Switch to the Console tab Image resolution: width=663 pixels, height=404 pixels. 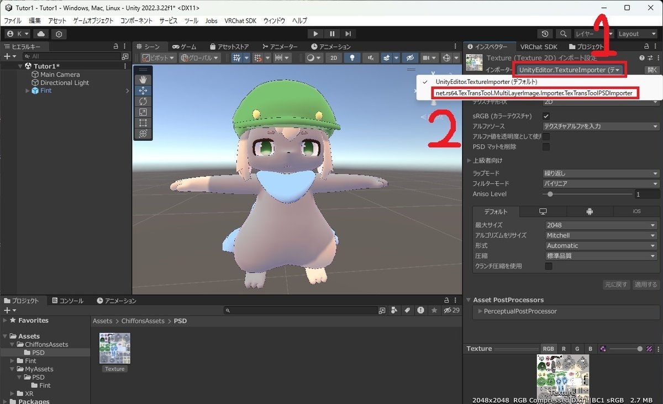coord(67,301)
